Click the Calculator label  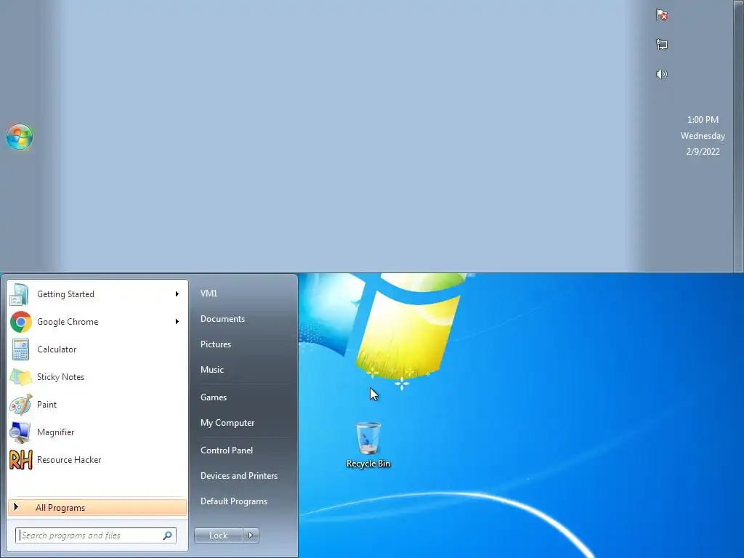(x=57, y=349)
